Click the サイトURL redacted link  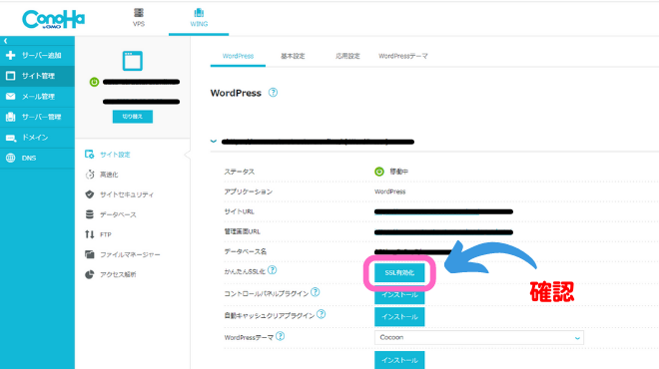tap(443, 211)
